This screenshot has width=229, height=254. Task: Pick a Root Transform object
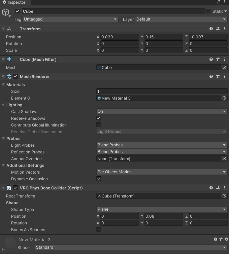point(224,196)
